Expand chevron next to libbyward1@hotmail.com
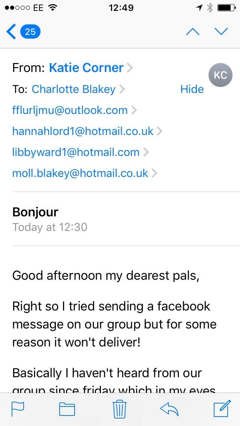The height and width of the screenshot is (426, 240). (146, 152)
